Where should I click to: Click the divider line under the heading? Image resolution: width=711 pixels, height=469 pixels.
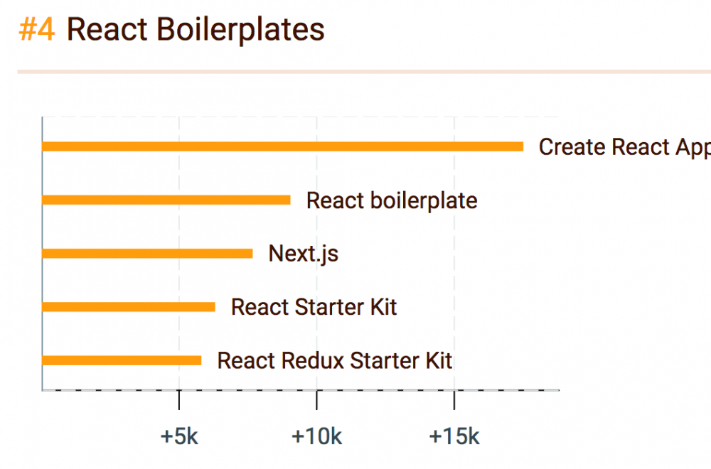pos(363,72)
